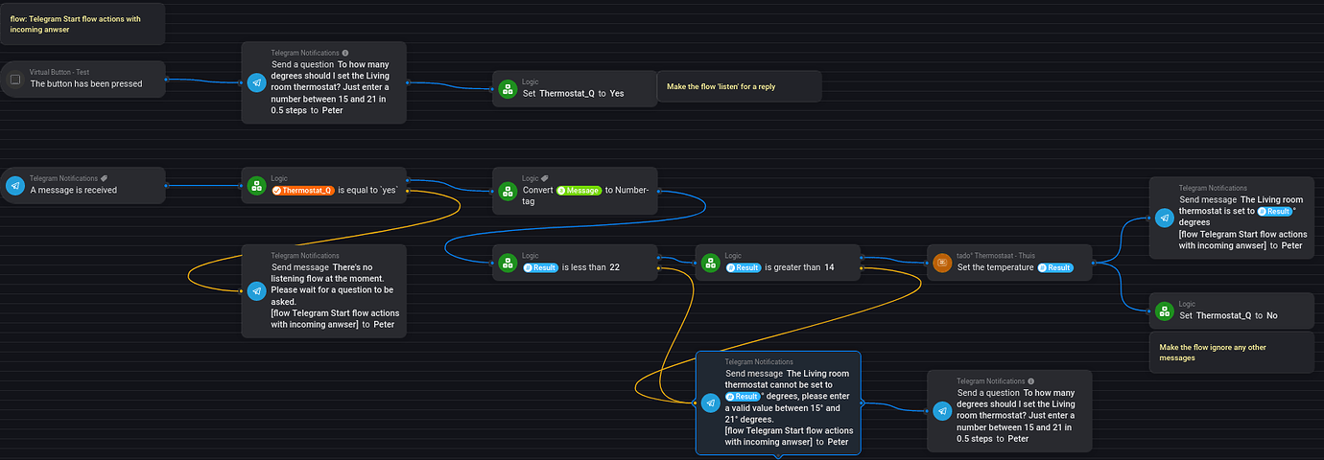The height and width of the screenshot is (460, 1324).
Task: Select Result tag in 'Set the temperature' card
Action: point(1054,267)
